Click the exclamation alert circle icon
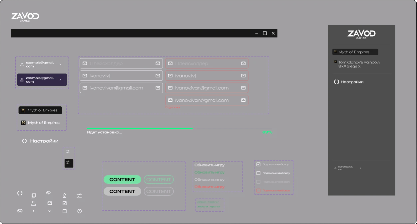This screenshot has width=417, height=224. pos(79,211)
